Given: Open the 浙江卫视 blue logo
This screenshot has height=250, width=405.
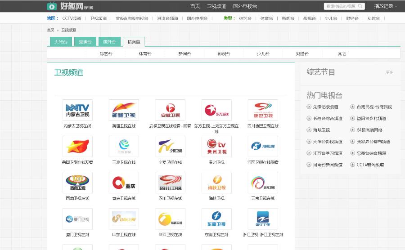Looking at the screenshot, I should point(263,219).
